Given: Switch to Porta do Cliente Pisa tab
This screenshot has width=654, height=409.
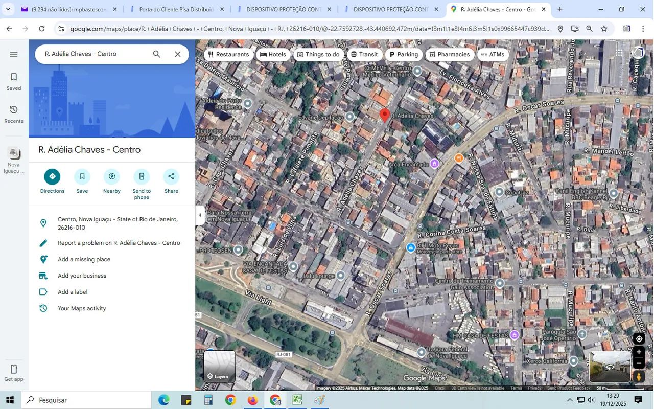Looking at the screenshot, I should click(176, 9).
